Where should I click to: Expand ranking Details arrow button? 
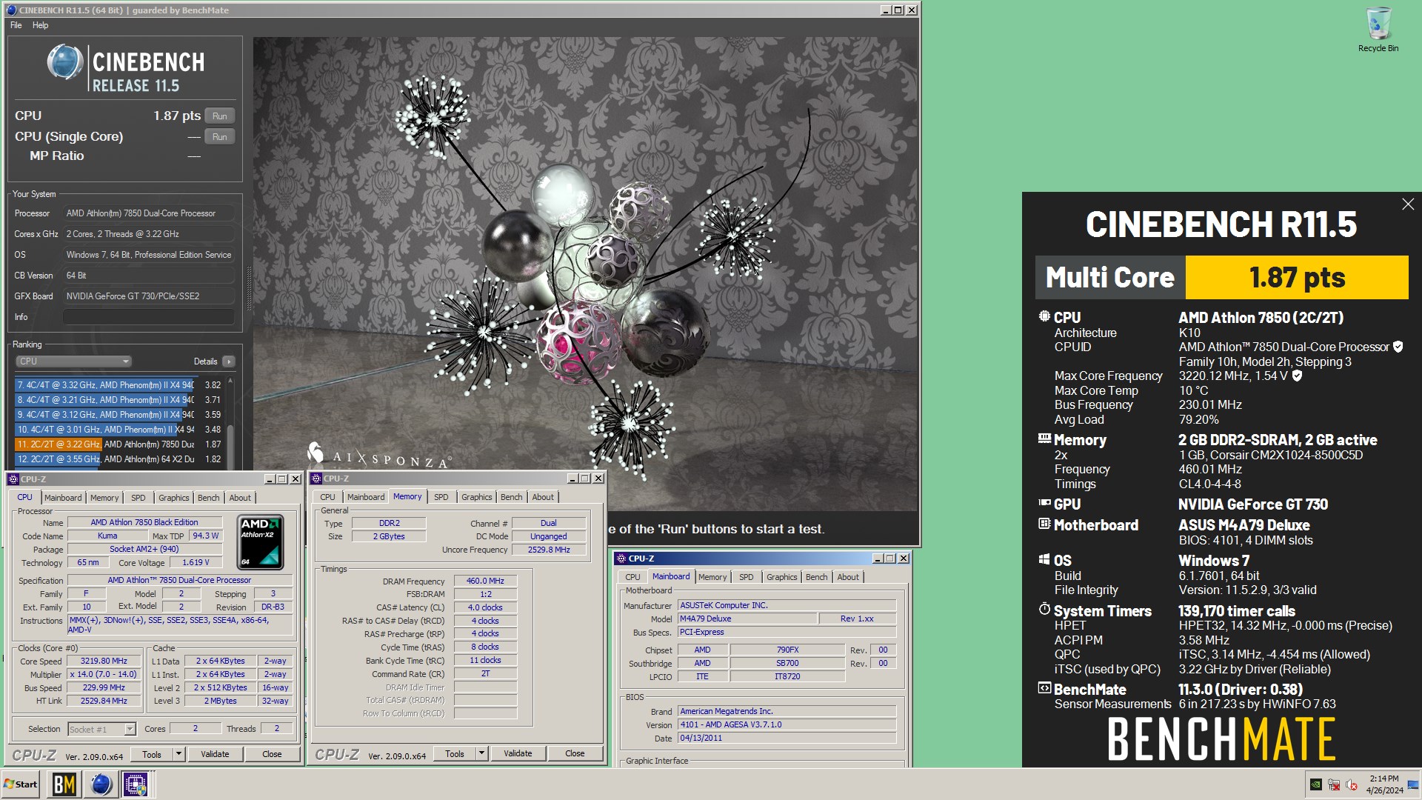click(228, 361)
